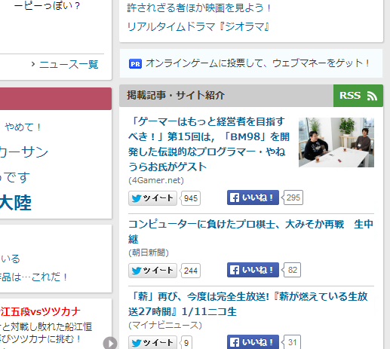Tweet the マイナビニュース article (9 tweets)
This screenshot has width=390, height=349.
152,342
